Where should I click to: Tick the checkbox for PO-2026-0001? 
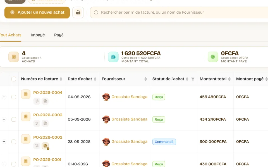point(14,164)
